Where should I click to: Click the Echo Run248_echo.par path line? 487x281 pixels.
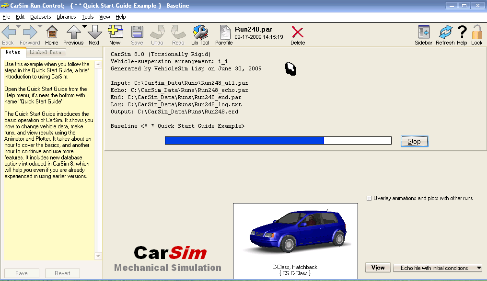pos(179,90)
